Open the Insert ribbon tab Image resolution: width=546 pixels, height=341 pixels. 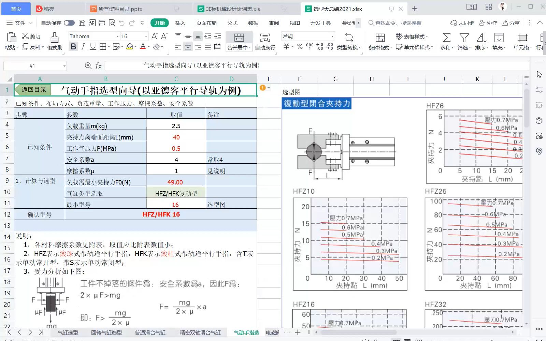click(180, 23)
